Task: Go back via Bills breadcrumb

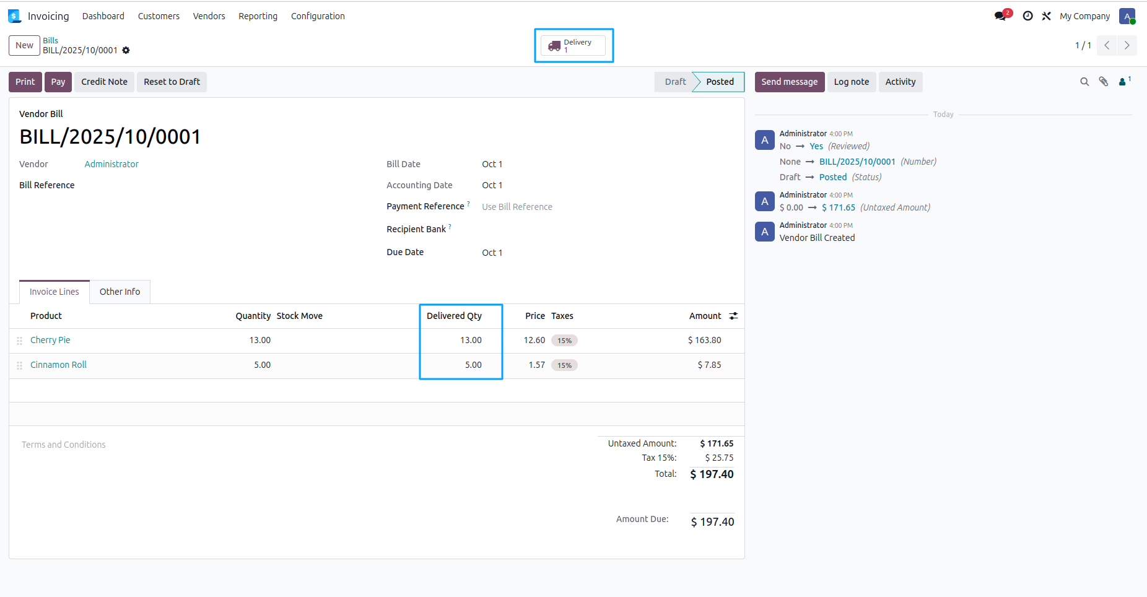Action: [x=50, y=40]
